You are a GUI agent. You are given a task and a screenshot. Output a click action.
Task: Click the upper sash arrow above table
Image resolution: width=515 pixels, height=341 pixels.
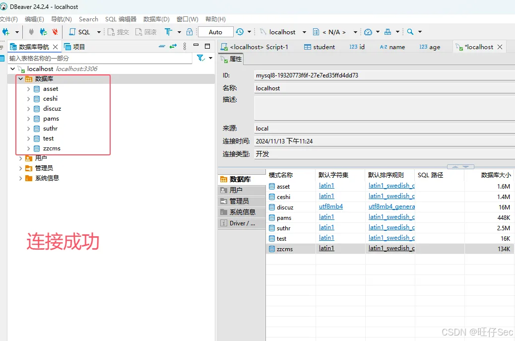(455, 167)
